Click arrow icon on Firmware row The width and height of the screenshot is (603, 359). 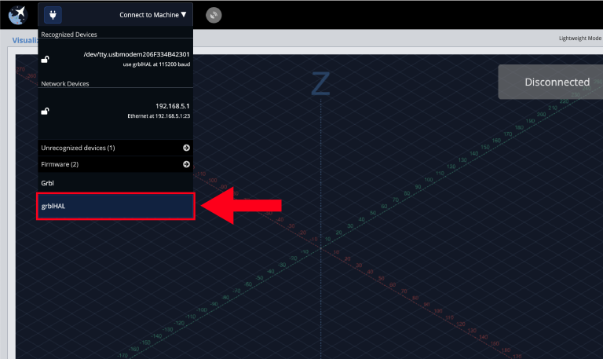tap(186, 164)
